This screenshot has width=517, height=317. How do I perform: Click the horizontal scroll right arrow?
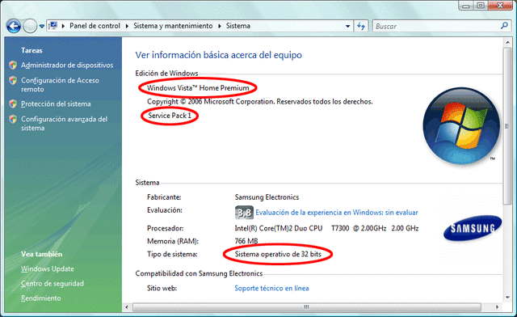[x=498, y=307]
